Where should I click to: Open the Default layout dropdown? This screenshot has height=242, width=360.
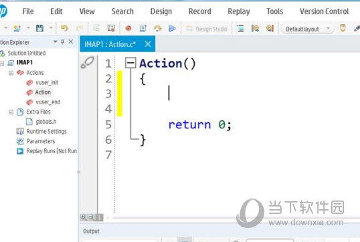(x=307, y=29)
